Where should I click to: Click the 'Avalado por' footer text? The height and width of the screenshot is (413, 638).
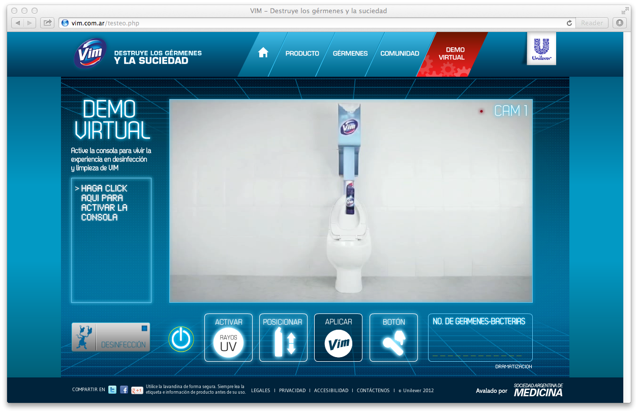point(492,391)
